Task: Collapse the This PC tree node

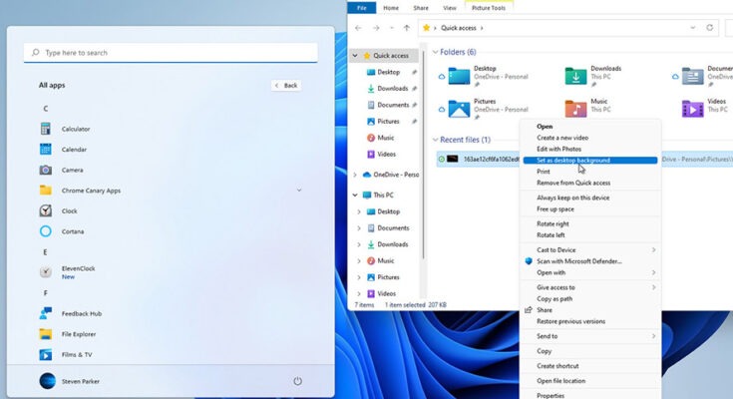Action: coord(355,196)
